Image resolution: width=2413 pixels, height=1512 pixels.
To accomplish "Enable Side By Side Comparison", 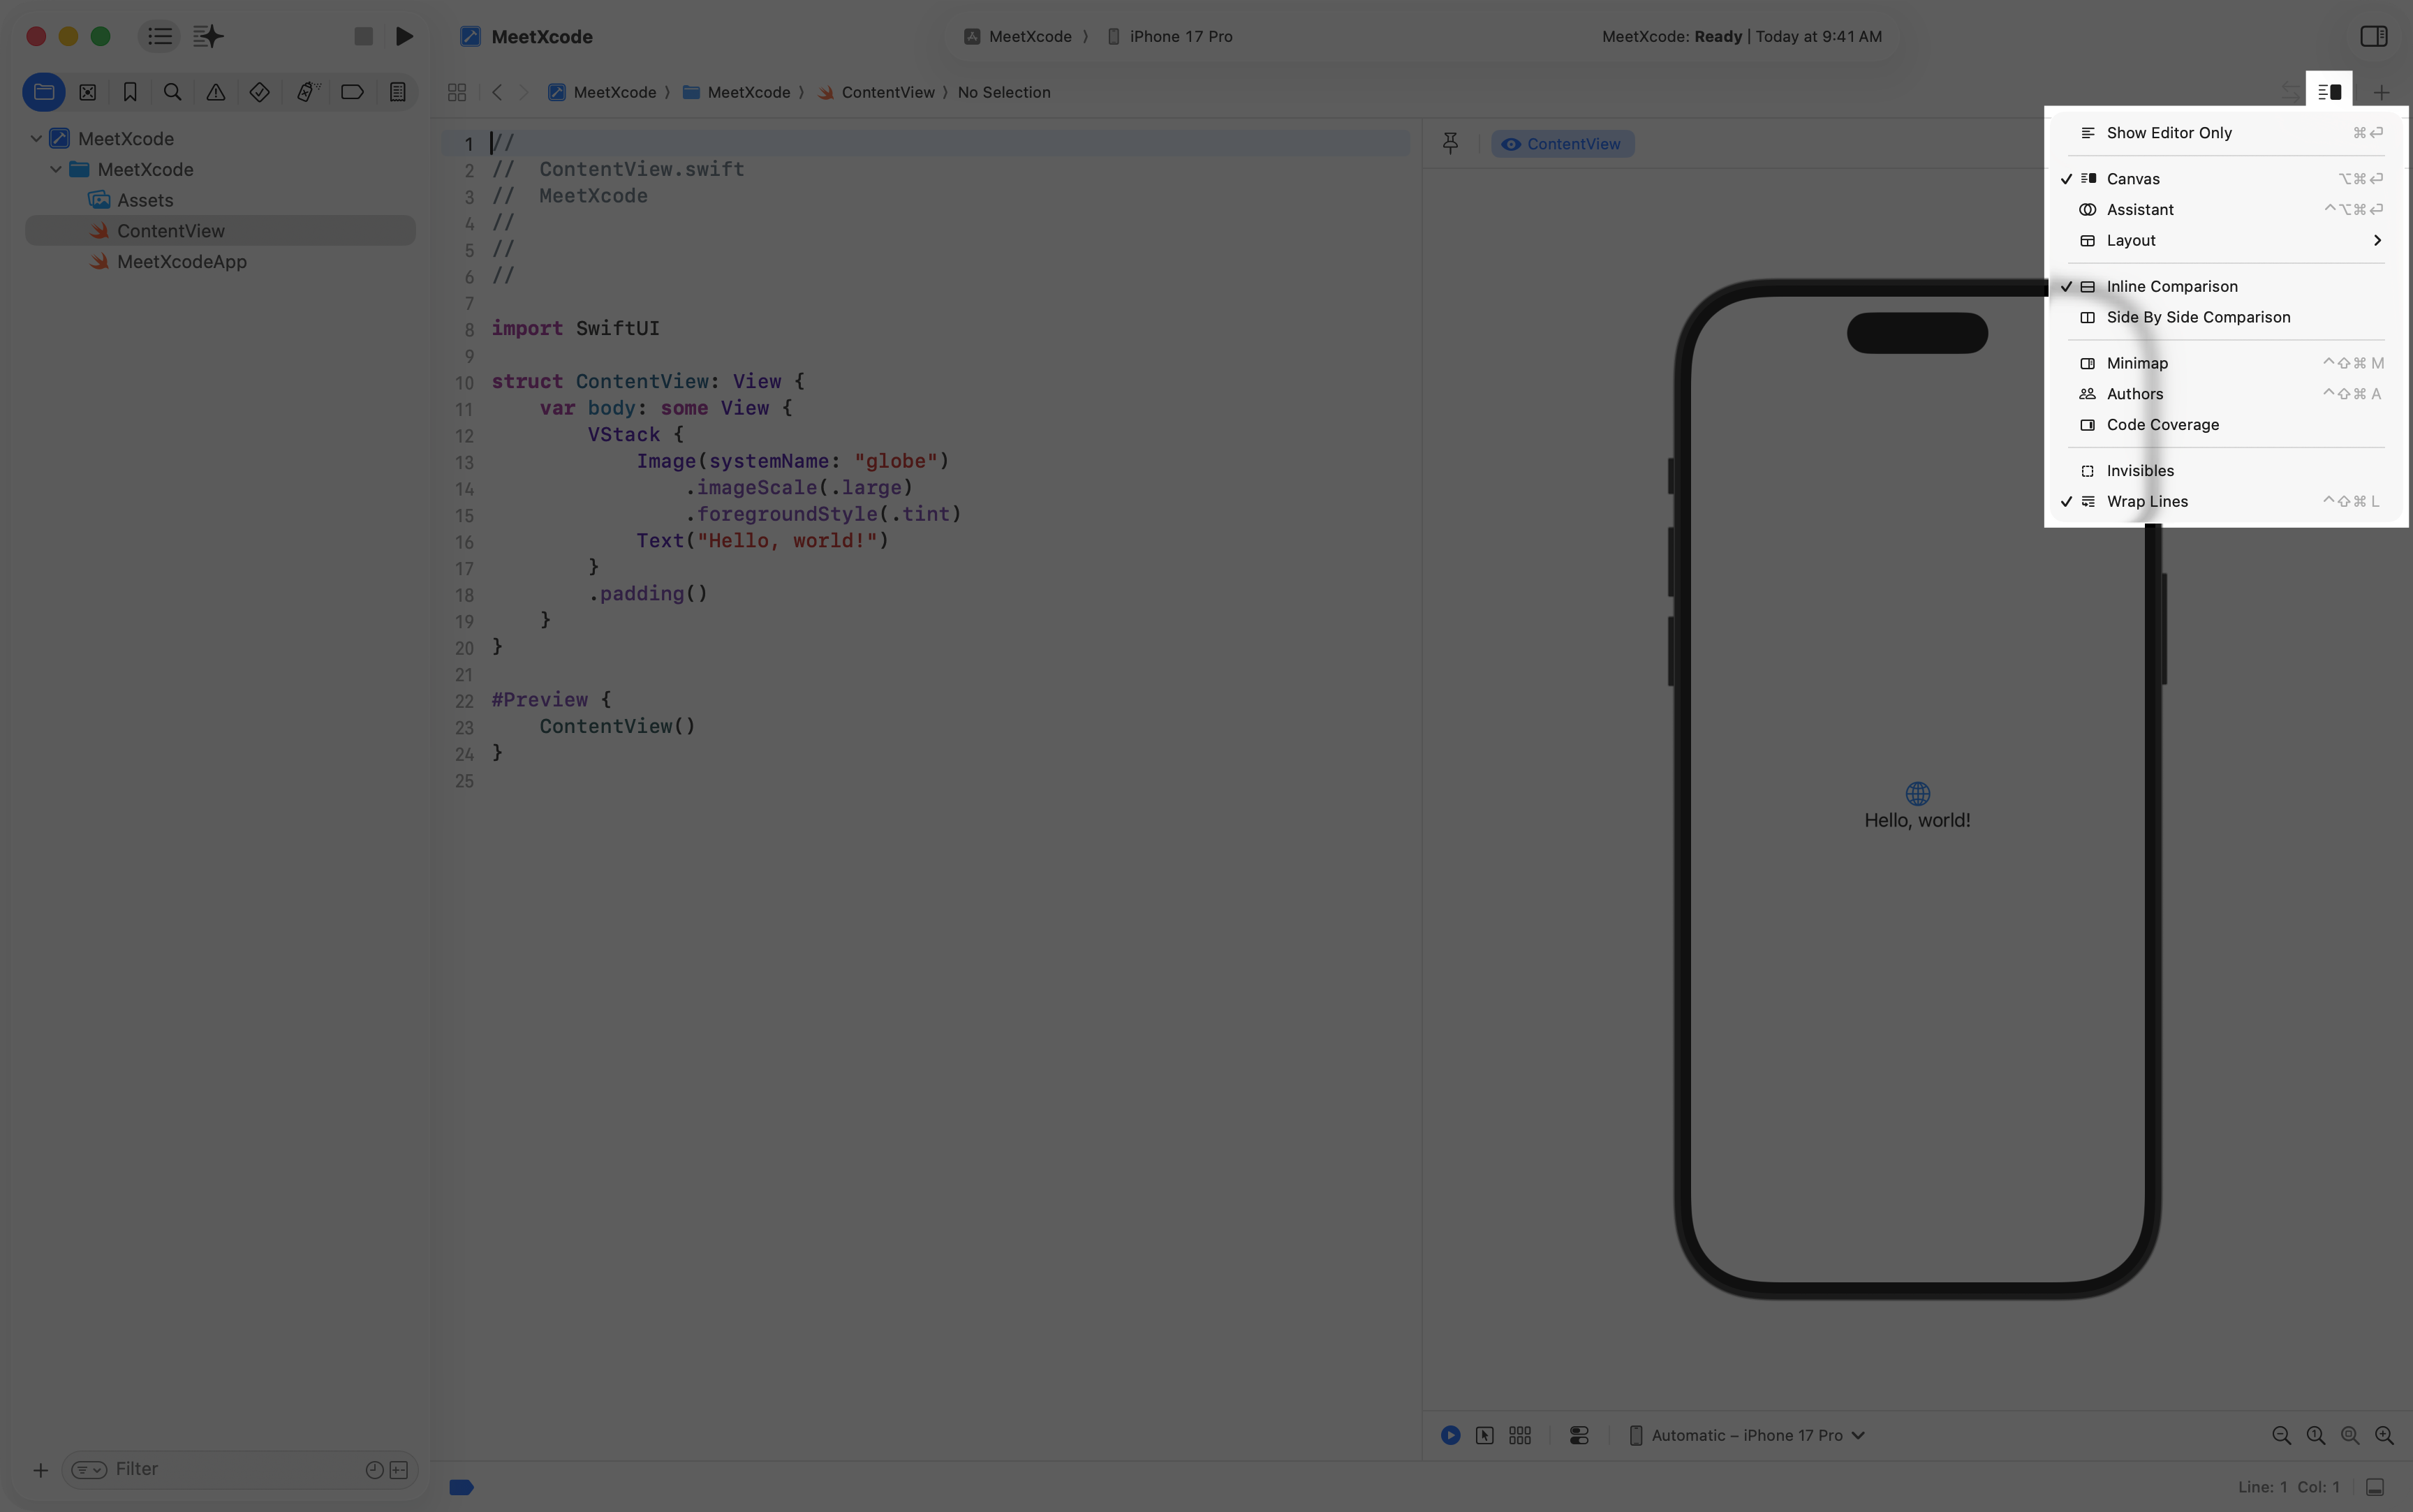I will pyautogui.click(x=2197, y=317).
